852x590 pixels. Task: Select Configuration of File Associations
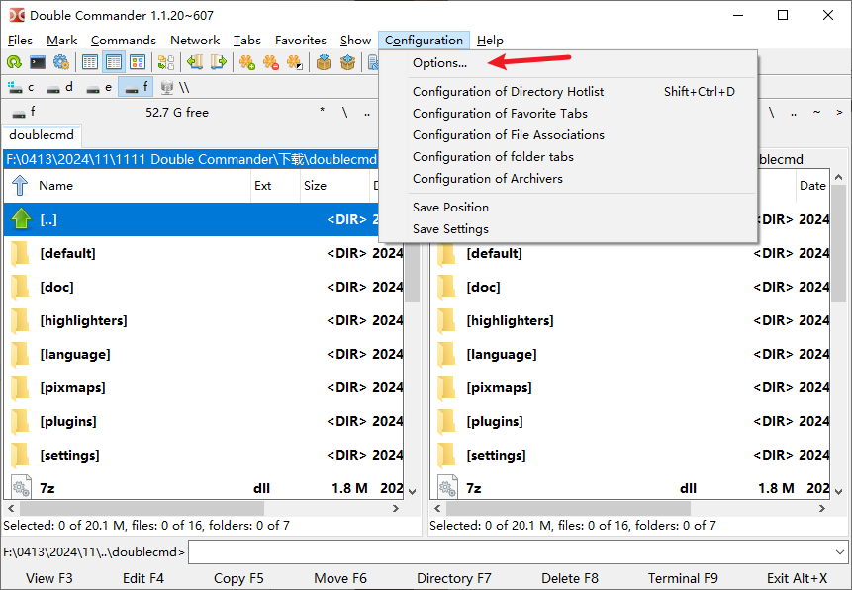coord(508,135)
